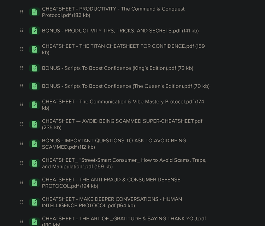The width and height of the screenshot is (265, 226).
Task: Click the file icon for AVOID BEING SCAMMED SUPER-CHEATSHEET
Action: [x=34, y=124]
